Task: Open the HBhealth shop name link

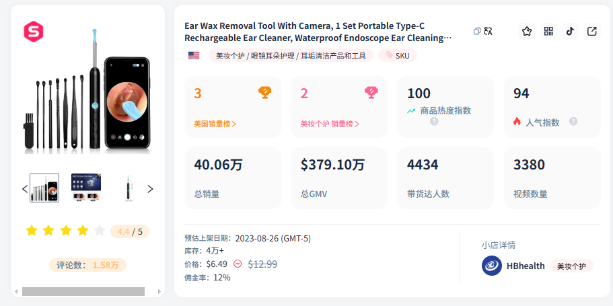Action: tap(526, 266)
